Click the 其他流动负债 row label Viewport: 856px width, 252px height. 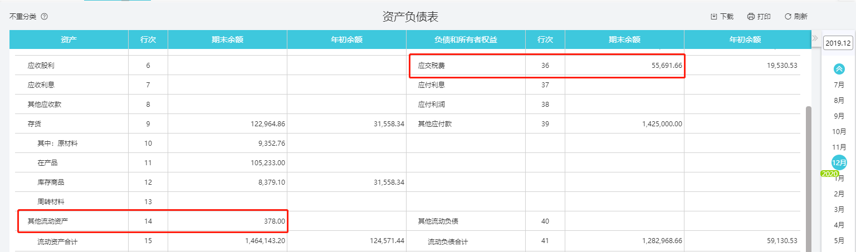pyautogui.click(x=438, y=221)
